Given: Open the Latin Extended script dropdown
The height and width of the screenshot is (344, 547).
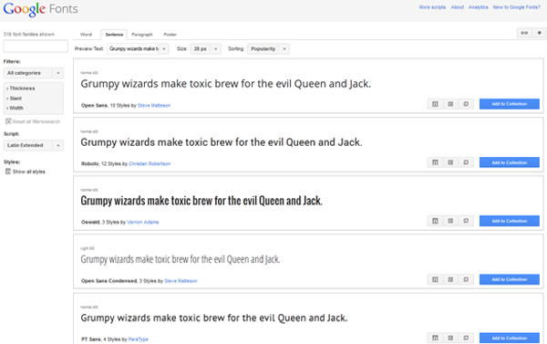Looking at the screenshot, I should point(34,145).
